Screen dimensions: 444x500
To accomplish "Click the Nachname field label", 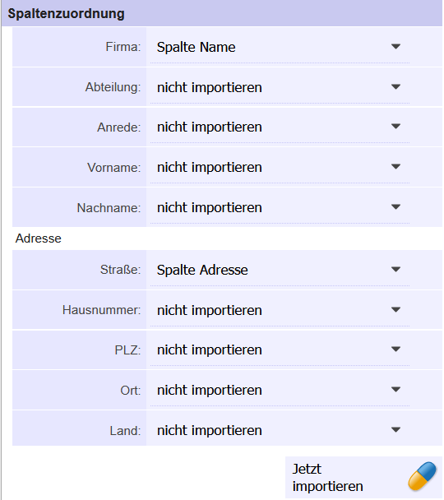I will [109, 208].
